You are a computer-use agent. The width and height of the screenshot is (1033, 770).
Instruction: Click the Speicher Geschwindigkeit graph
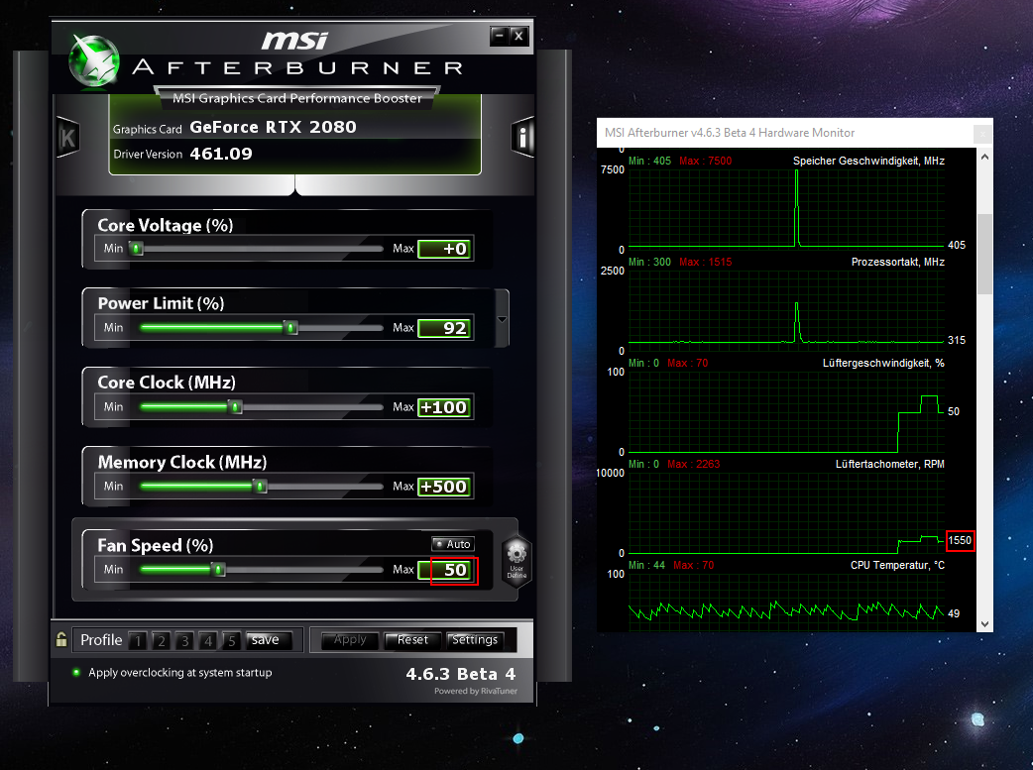coord(787,208)
